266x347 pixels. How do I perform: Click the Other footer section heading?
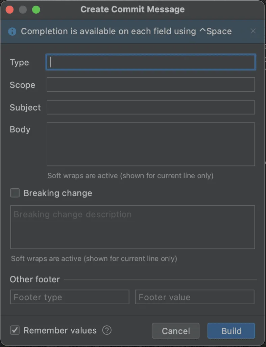(35, 279)
